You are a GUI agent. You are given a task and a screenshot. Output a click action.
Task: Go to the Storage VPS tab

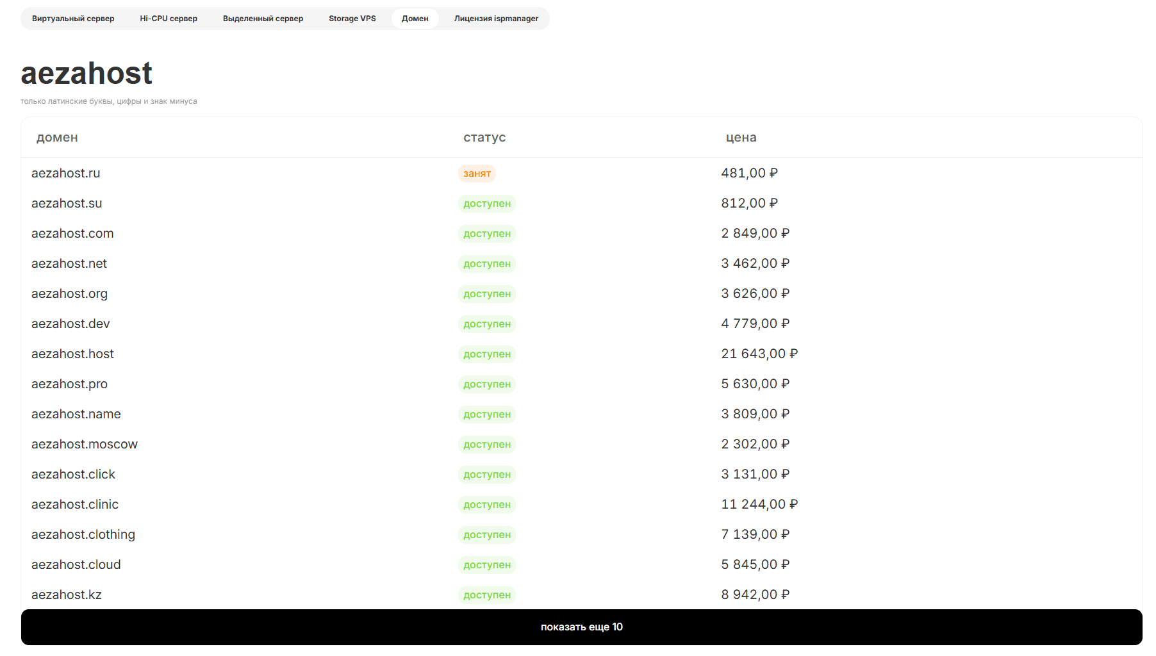[x=352, y=19]
